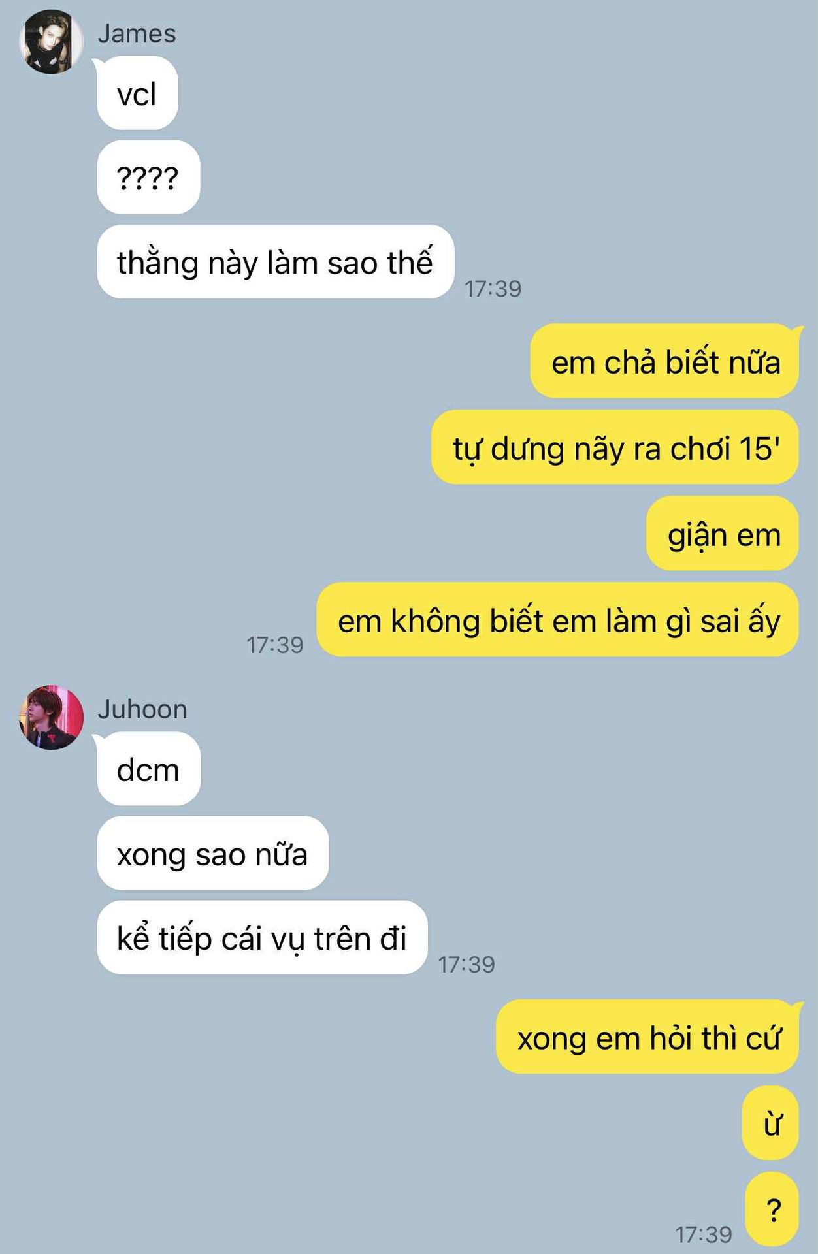Open James's profile picture
The width and height of the screenshot is (818, 1254).
pos(51,42)
